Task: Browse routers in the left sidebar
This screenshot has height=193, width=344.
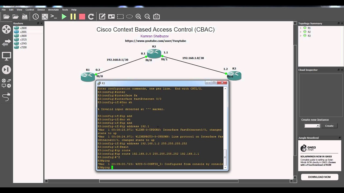Action: click(6, 29)
